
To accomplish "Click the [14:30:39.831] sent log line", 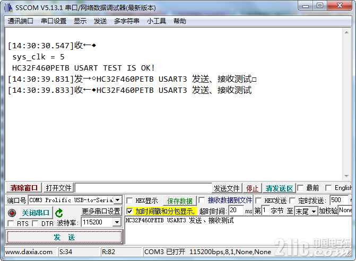I will (x=132, y=79).
